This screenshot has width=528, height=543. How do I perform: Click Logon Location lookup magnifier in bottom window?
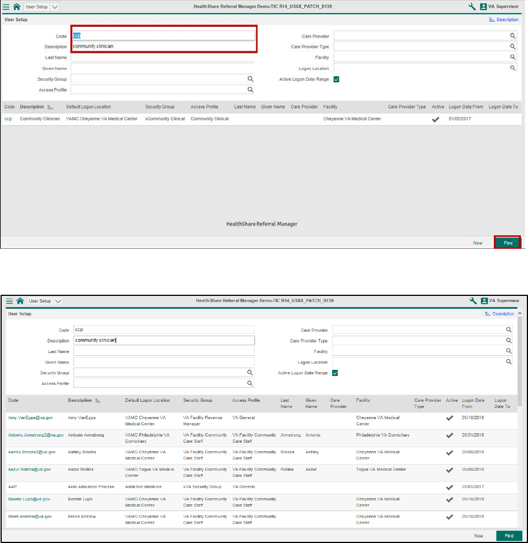point(508,362)
